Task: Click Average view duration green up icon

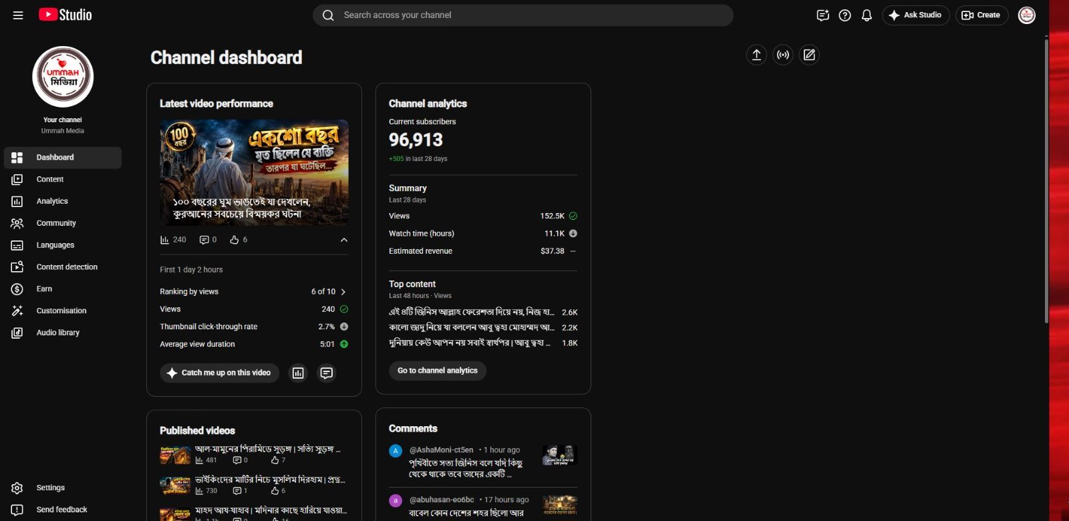Action: 344,344
